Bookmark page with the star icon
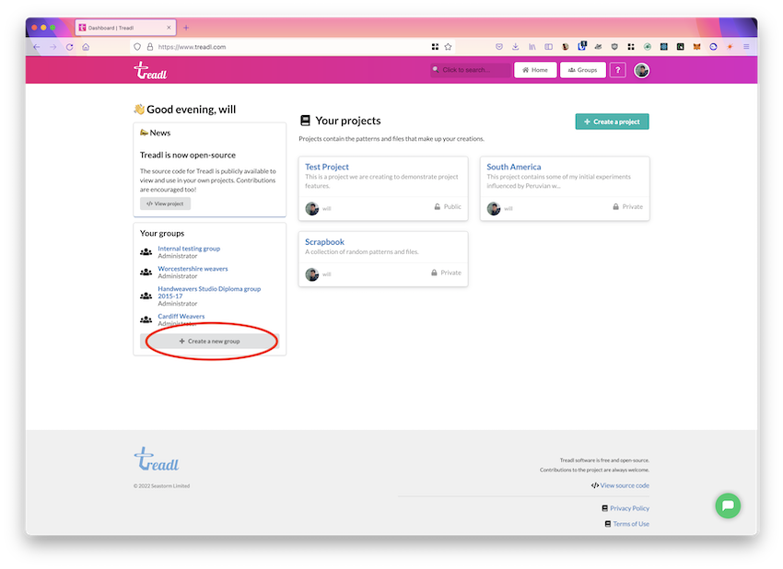The image size is (783, 569). click(448, 47)
